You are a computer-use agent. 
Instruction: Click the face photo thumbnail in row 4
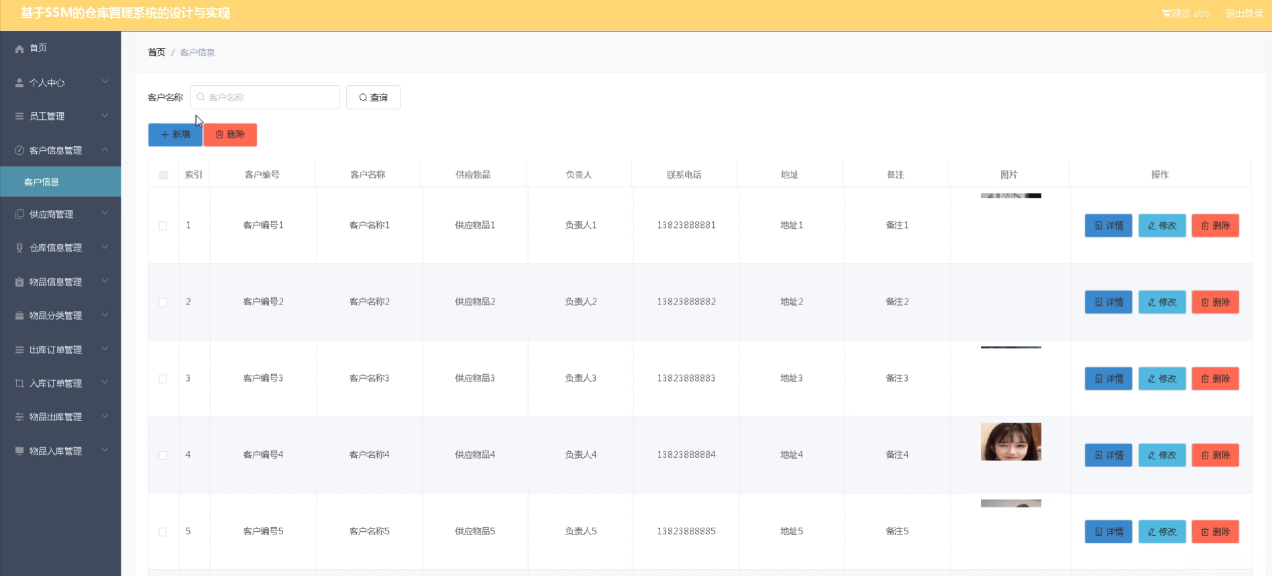click(1010, 441)
